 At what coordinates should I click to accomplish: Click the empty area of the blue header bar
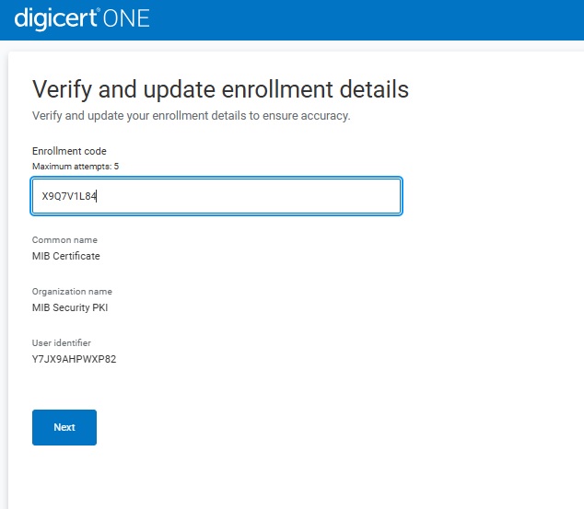click(x=387, y=19)
